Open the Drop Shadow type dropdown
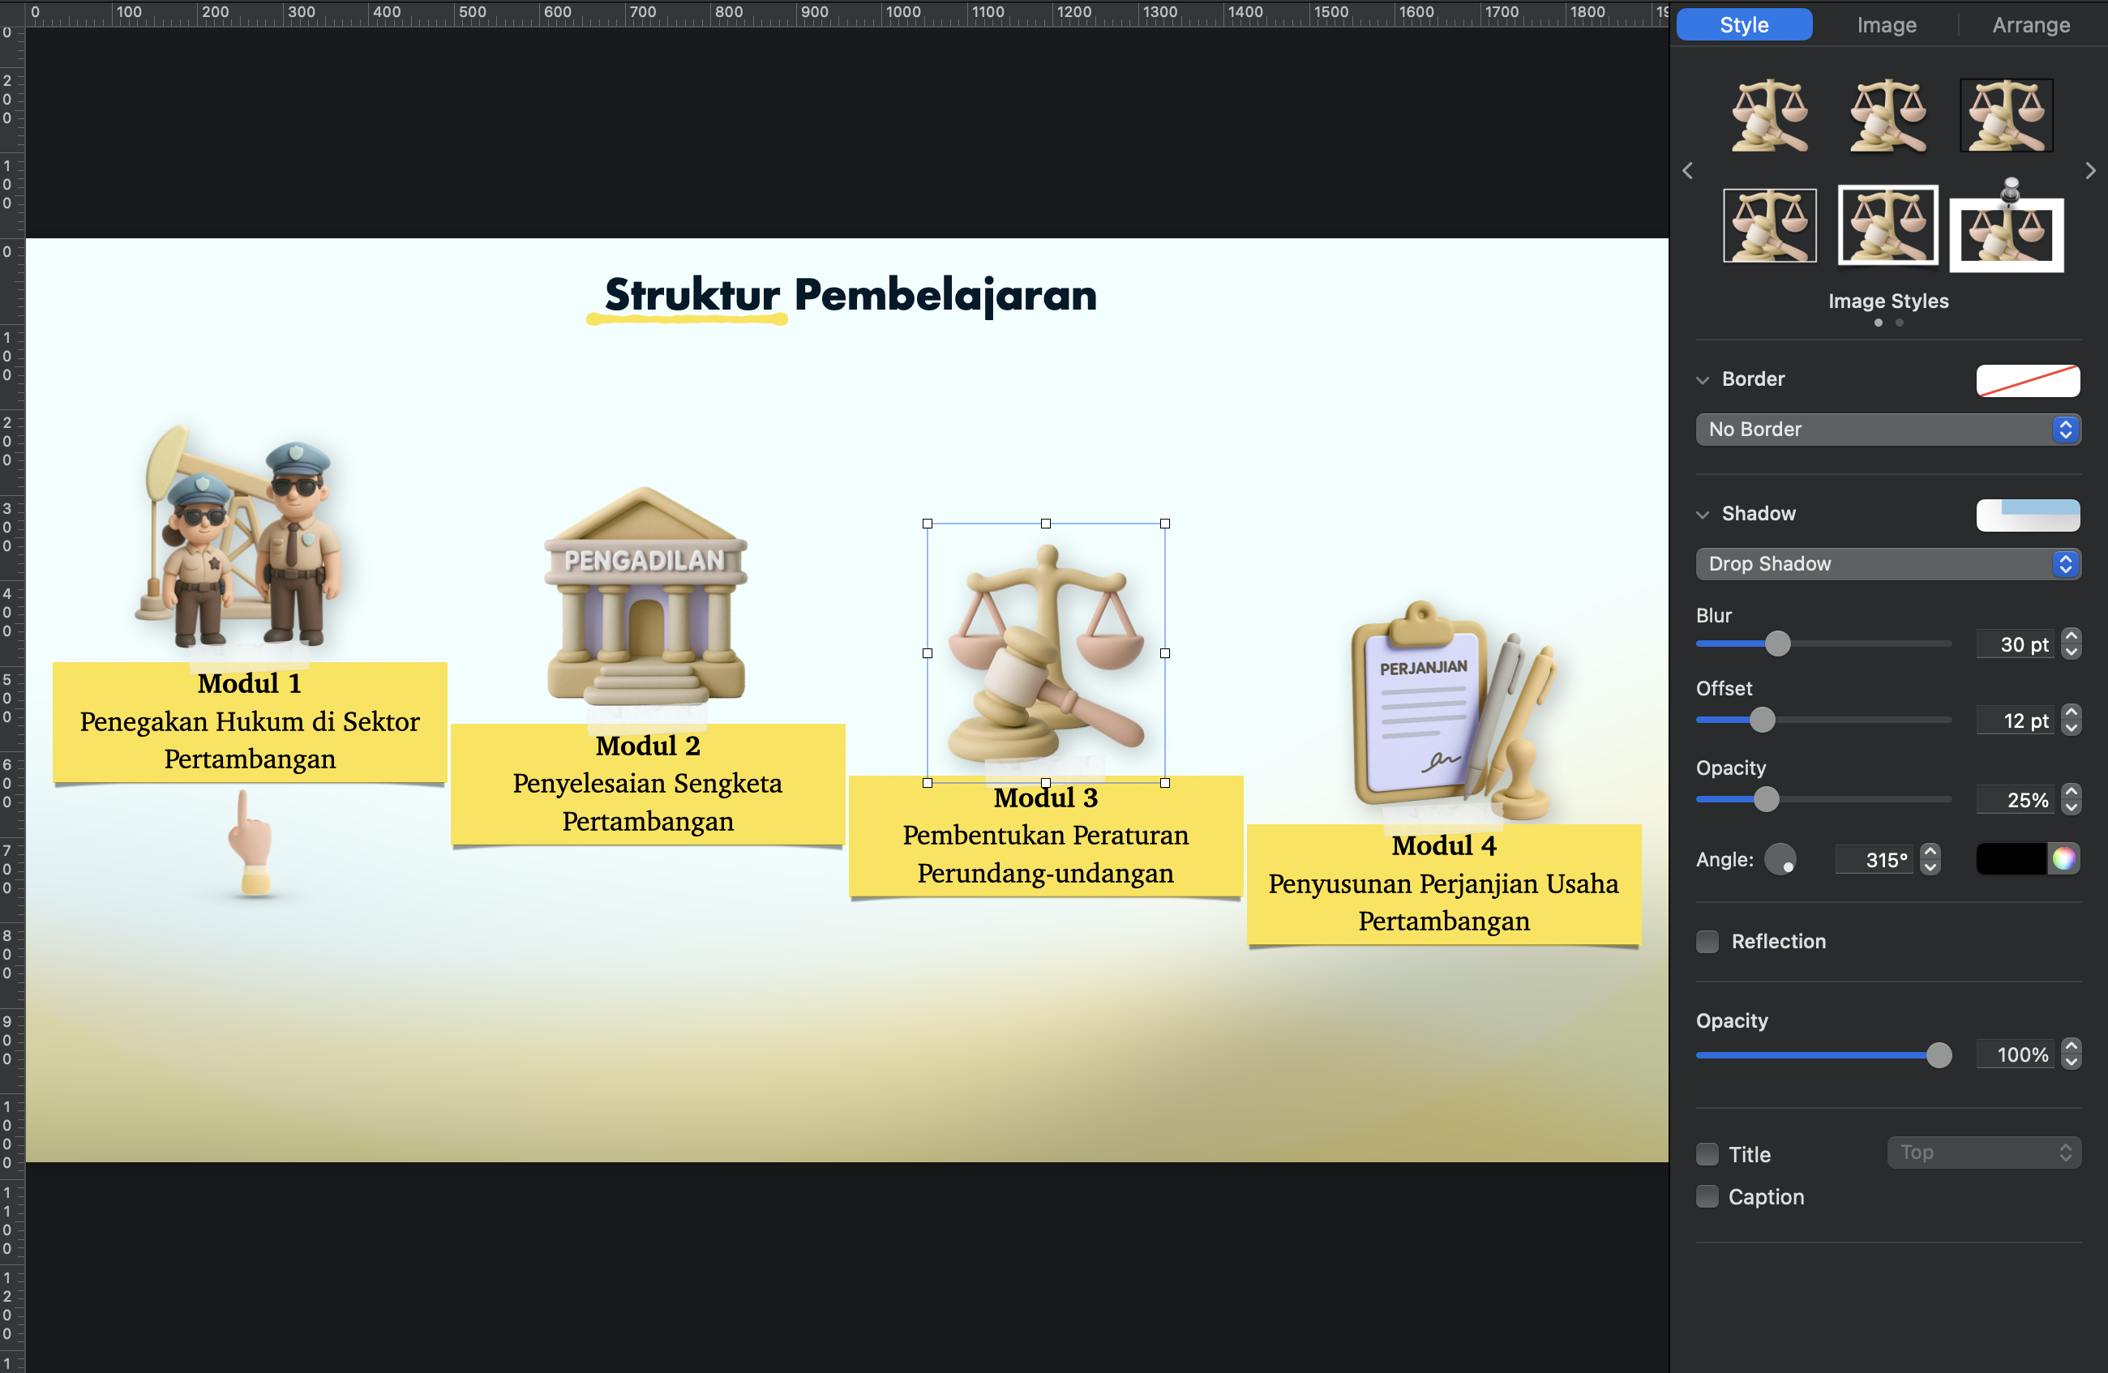The image size is (2108, 1373). point(1887,564)
